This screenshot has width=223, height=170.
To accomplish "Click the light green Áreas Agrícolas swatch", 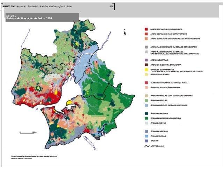I will [146, 101].
